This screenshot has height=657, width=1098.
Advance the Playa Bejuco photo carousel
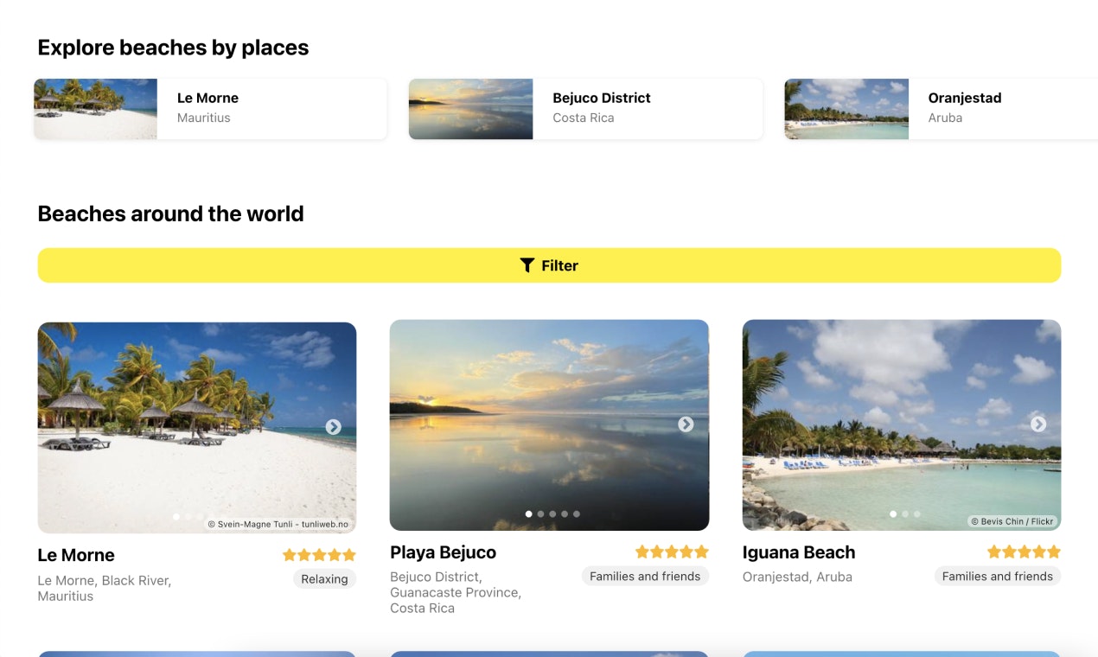click(686, 424)
